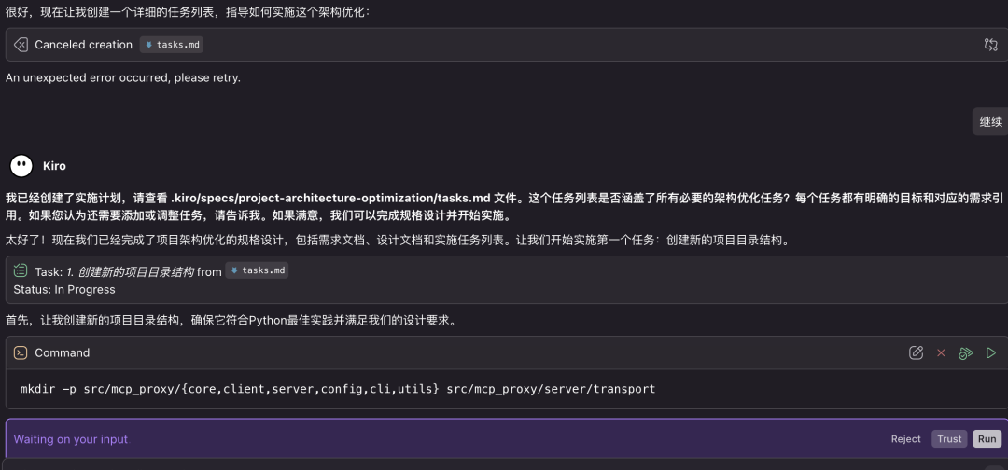This screenshot has width=1008, height=470.
Task: Click the Kiro ghost avatar
Action: click(21, 166)
